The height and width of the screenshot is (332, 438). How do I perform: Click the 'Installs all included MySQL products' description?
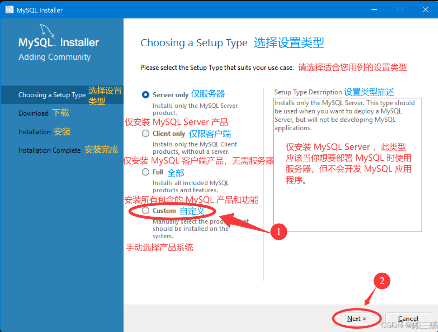(191, 186)
